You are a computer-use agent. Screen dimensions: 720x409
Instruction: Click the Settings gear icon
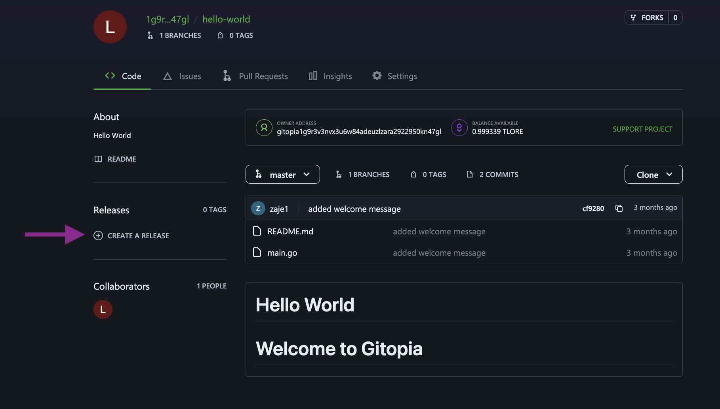[x=377, y=75]
